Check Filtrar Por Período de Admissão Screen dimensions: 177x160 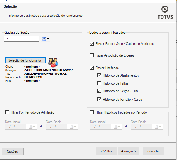[x=7, y=112]
